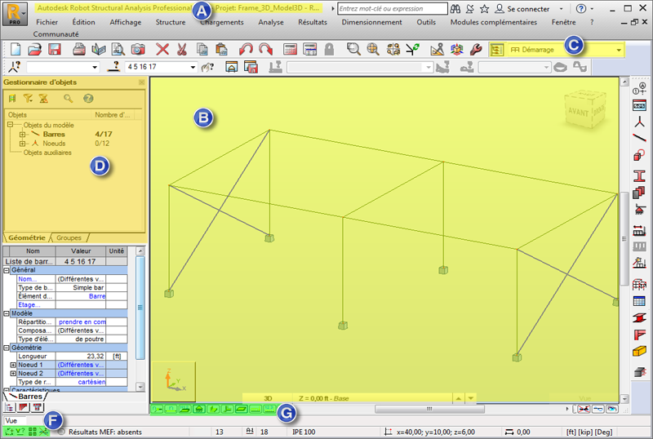
Task: Toggle the green grid icon in the status bar
Action: (33, 432)
